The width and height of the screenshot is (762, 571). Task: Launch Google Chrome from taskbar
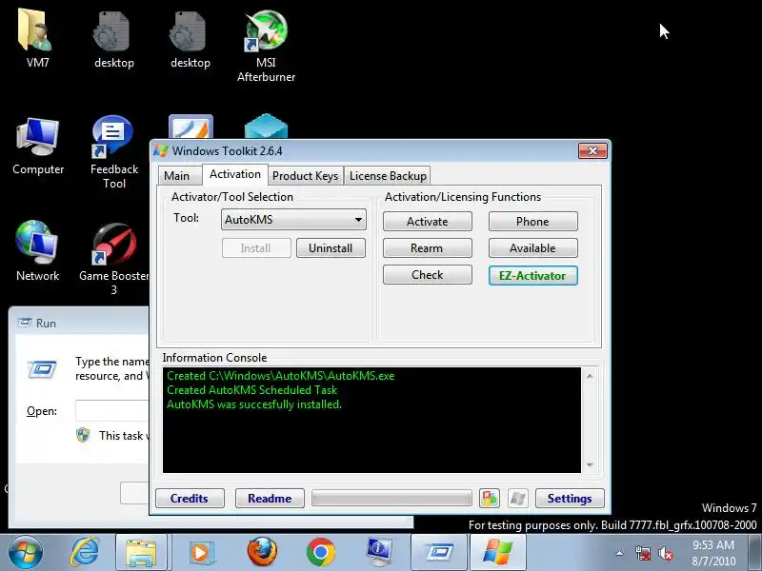click(321, 553)
